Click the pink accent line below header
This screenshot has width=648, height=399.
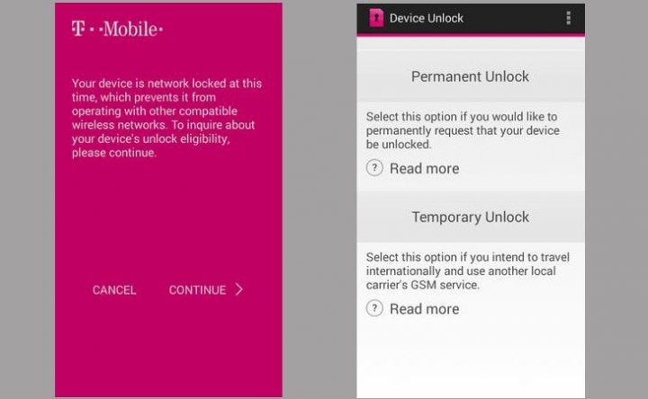click(x=471, y=35)
